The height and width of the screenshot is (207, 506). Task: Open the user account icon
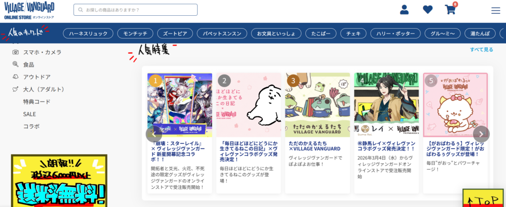pos(404,10)
